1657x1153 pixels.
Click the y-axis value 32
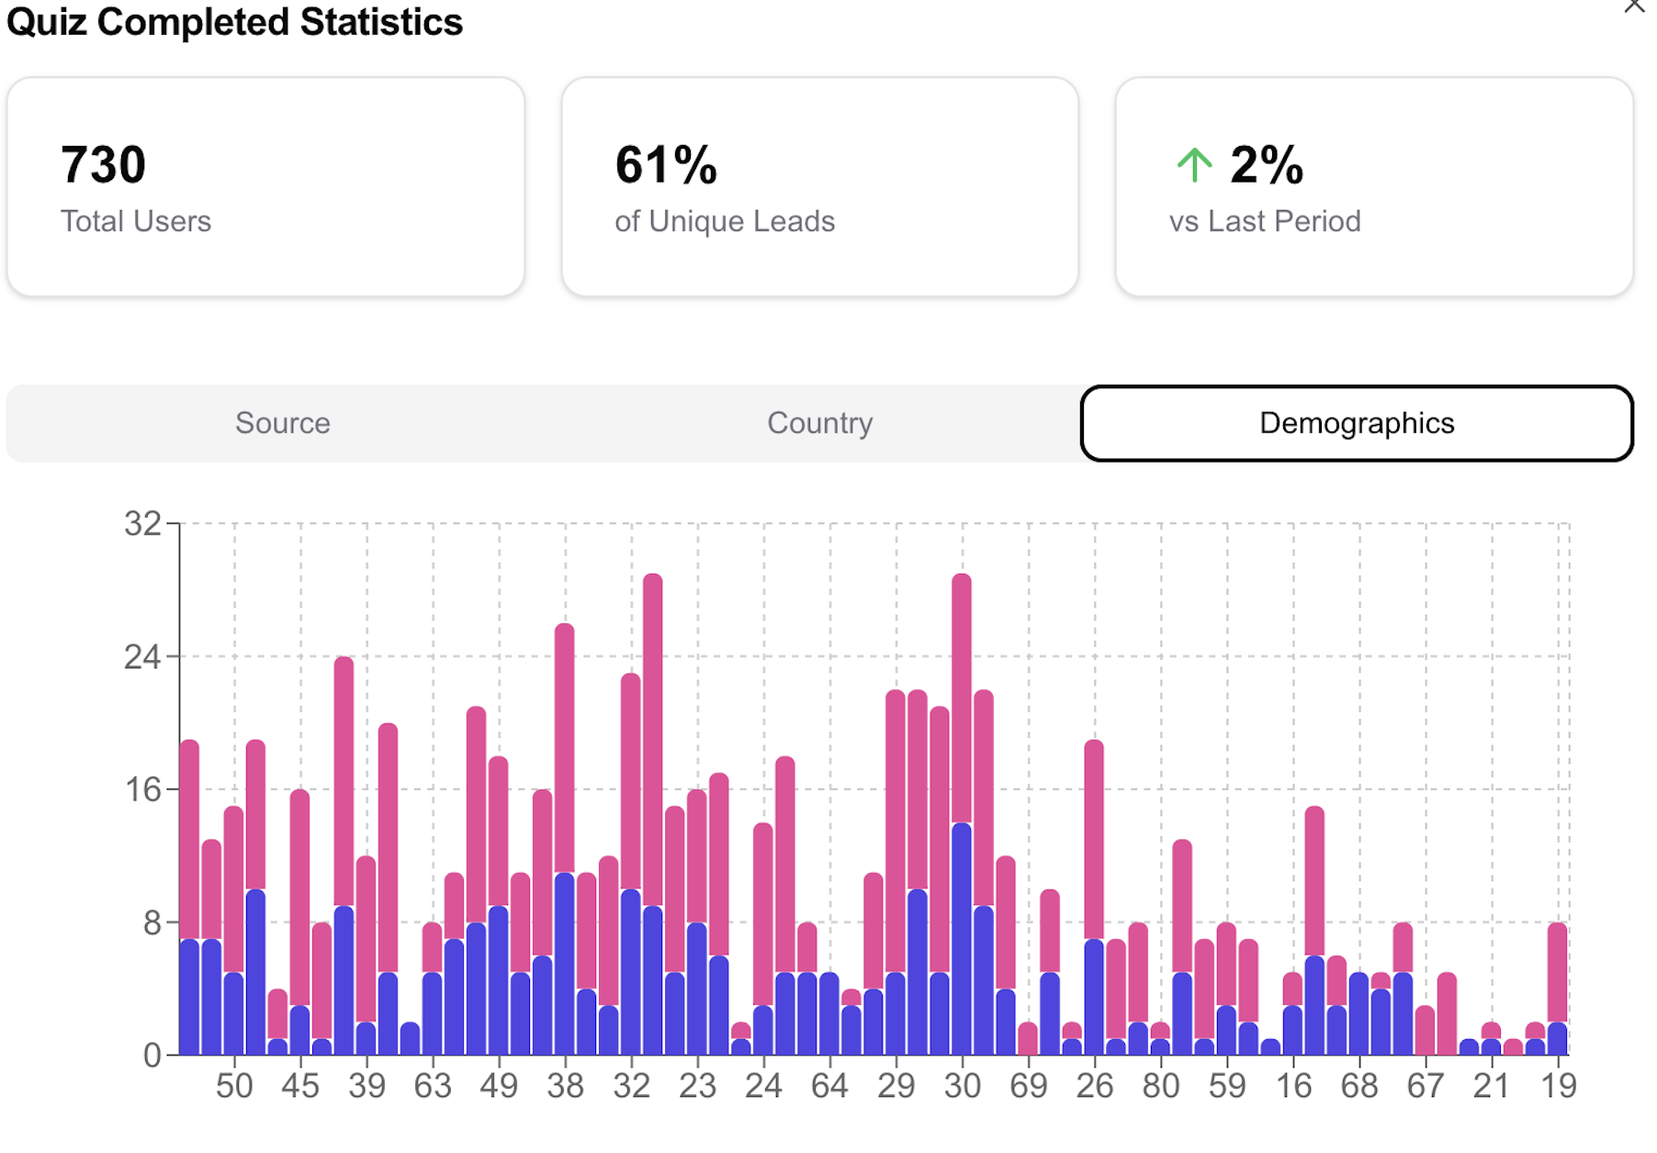pyautogui.click(x=143, y=523)
